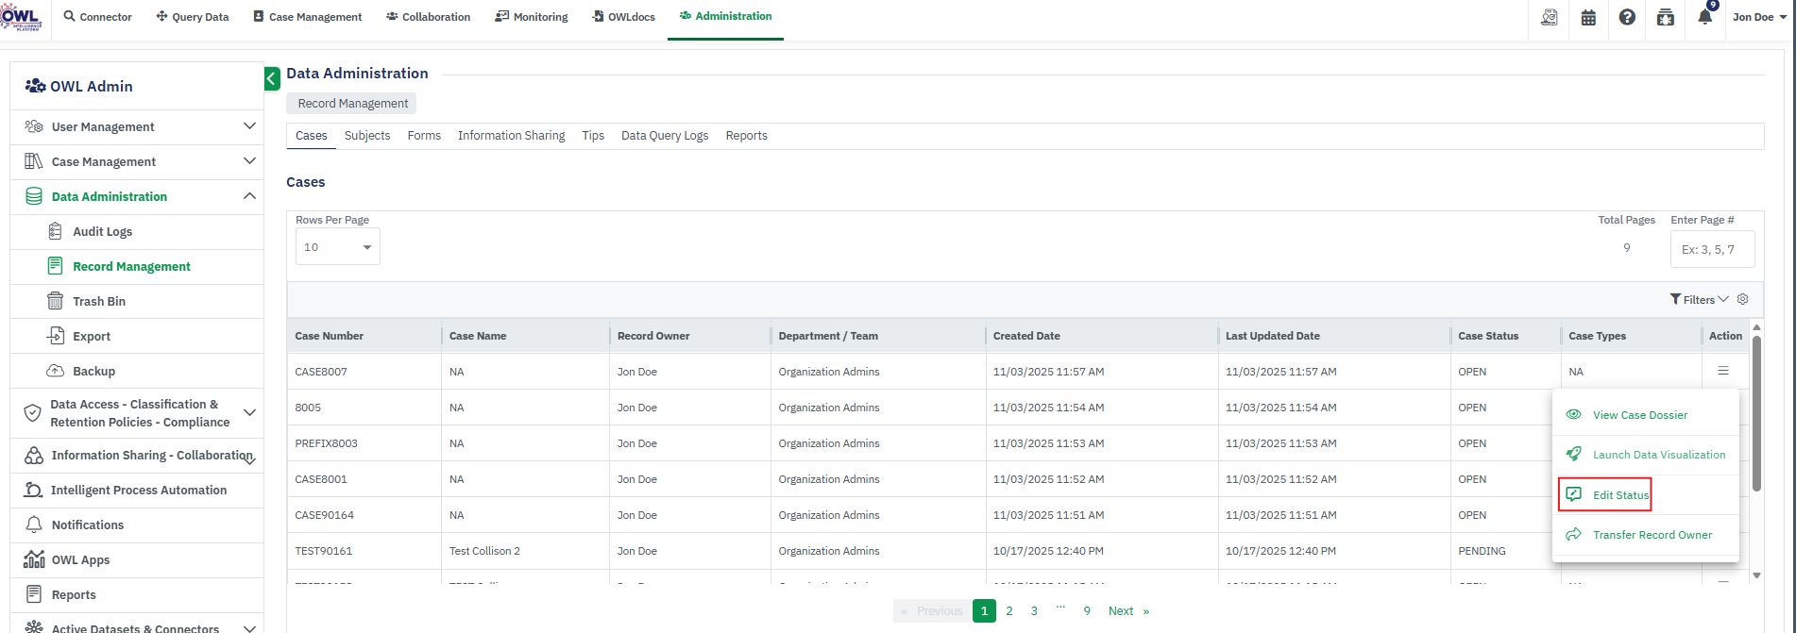Open the notifications bell icon
The height and width of the screenshot is (633, 1796).
coord(1704,17)
